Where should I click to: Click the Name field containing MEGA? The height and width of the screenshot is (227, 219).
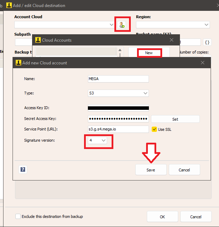[x=119, y=79]
